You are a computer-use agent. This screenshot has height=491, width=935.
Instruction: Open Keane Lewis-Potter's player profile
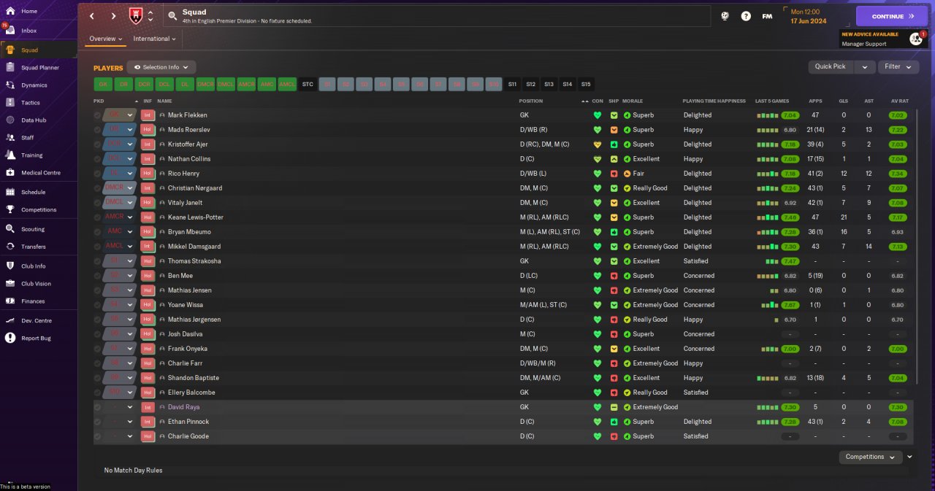coord(196,217)
